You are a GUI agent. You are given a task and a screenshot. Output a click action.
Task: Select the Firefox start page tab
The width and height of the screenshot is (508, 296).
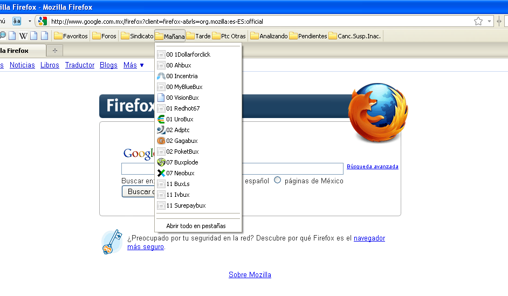point(22,51)
